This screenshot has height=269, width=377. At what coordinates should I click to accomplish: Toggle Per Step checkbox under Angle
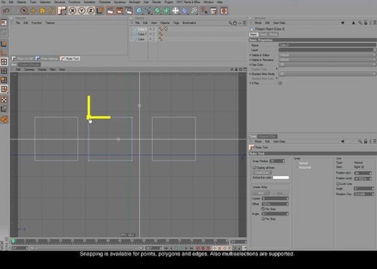[x=263, y=219]
